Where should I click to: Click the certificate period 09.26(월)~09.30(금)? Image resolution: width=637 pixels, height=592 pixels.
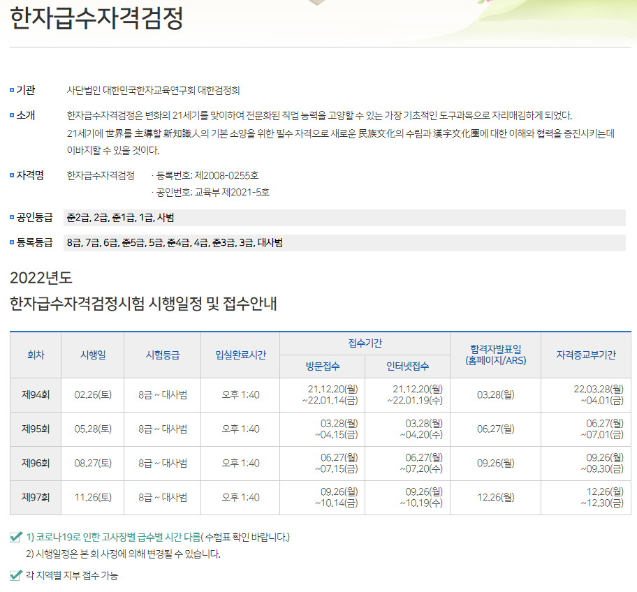(603, 463)
